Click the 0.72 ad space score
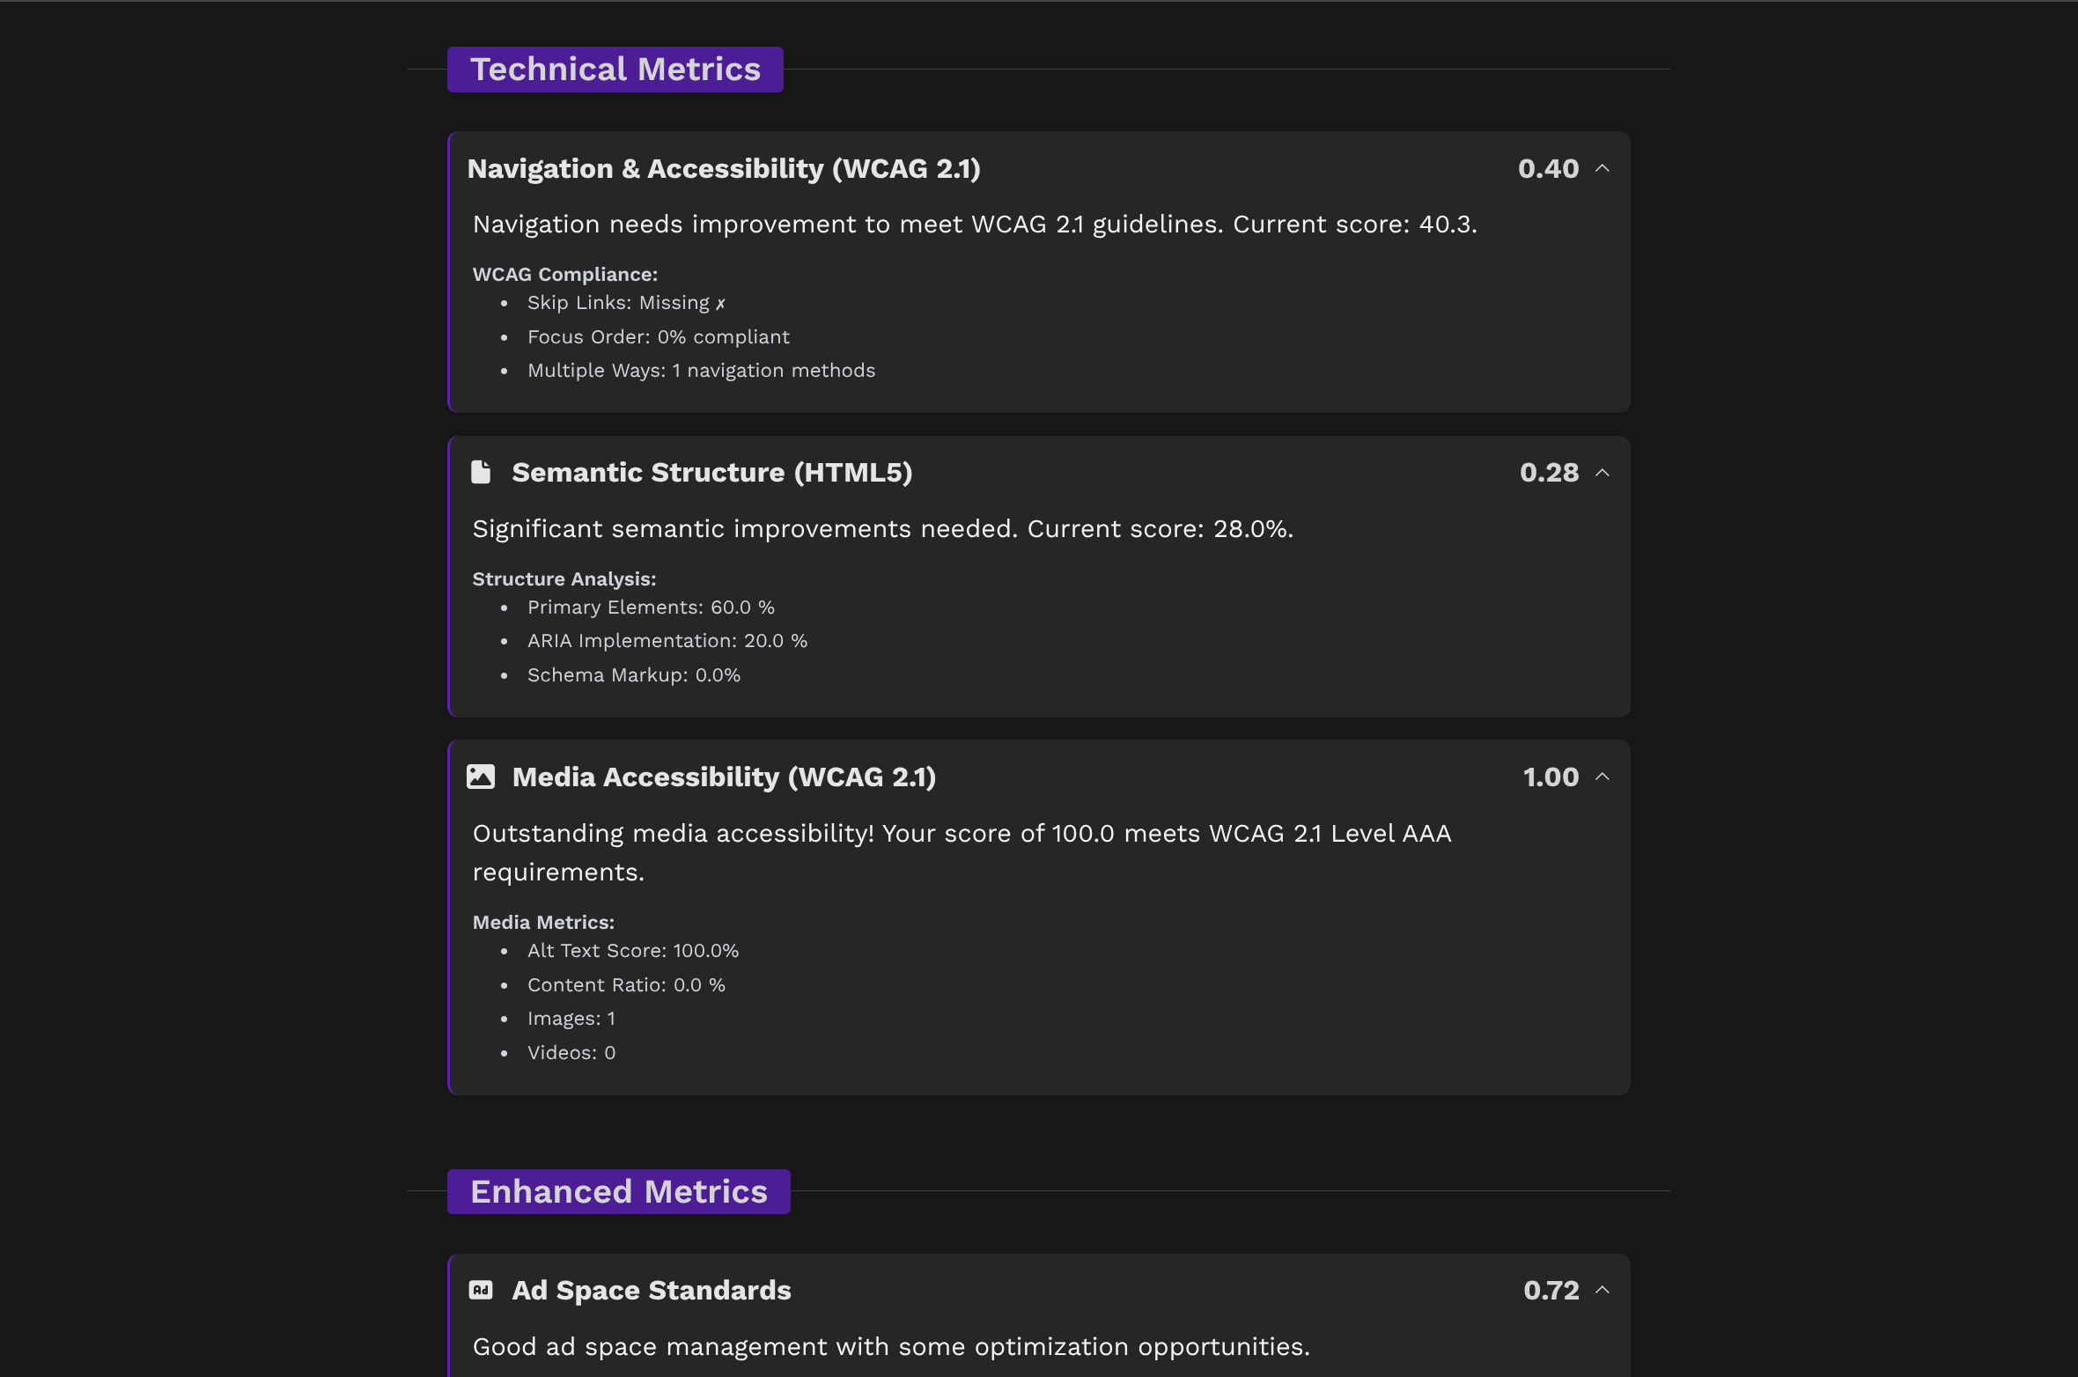2078x1377 pixels. click(1551, 1290)
